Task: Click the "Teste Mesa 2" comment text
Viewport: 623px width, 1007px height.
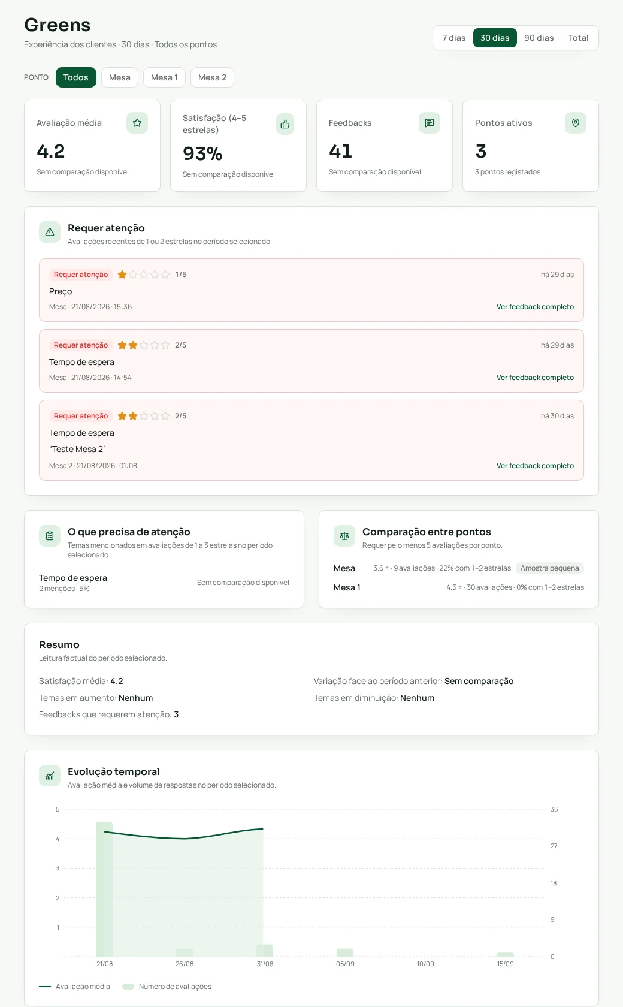Action: tap(78, 449)
